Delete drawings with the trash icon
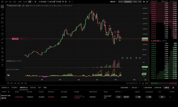 point(2,65)
